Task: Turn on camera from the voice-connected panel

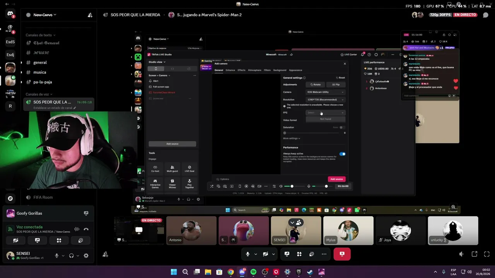Action: tap(15, 240)
